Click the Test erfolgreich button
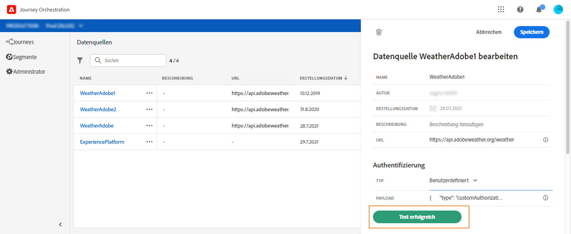 tap(417, 217)
